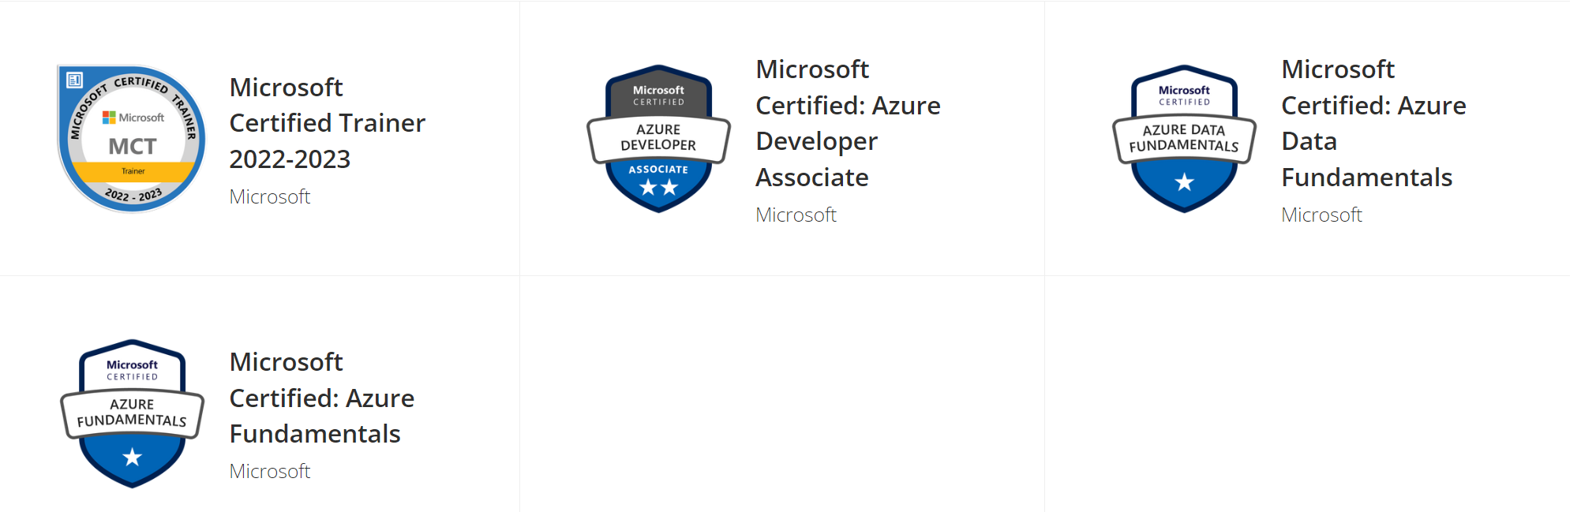Screen dimensions: 1581x512
Task: Click the Azure Fundamentals shield badge
Action: [x=132, y=413]
